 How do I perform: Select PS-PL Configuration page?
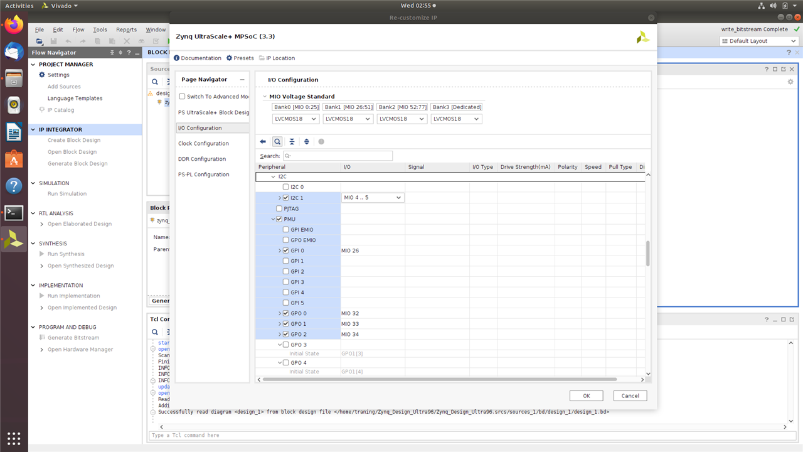(204, 175)
